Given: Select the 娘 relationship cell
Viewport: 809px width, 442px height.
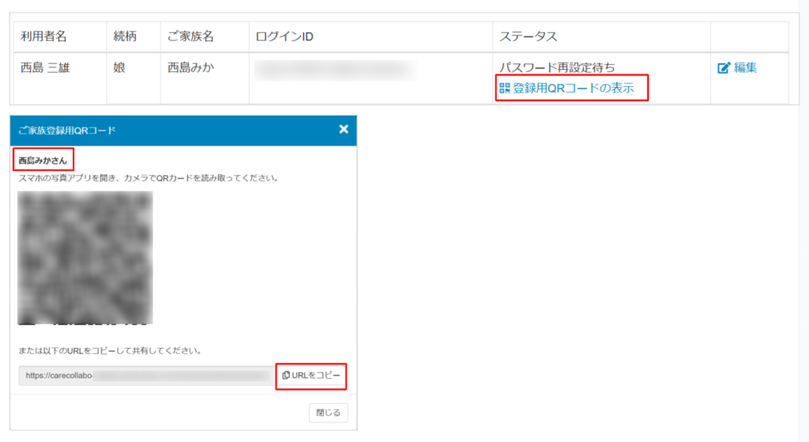Looking at the screenshot, I should [x=120, y=68].
